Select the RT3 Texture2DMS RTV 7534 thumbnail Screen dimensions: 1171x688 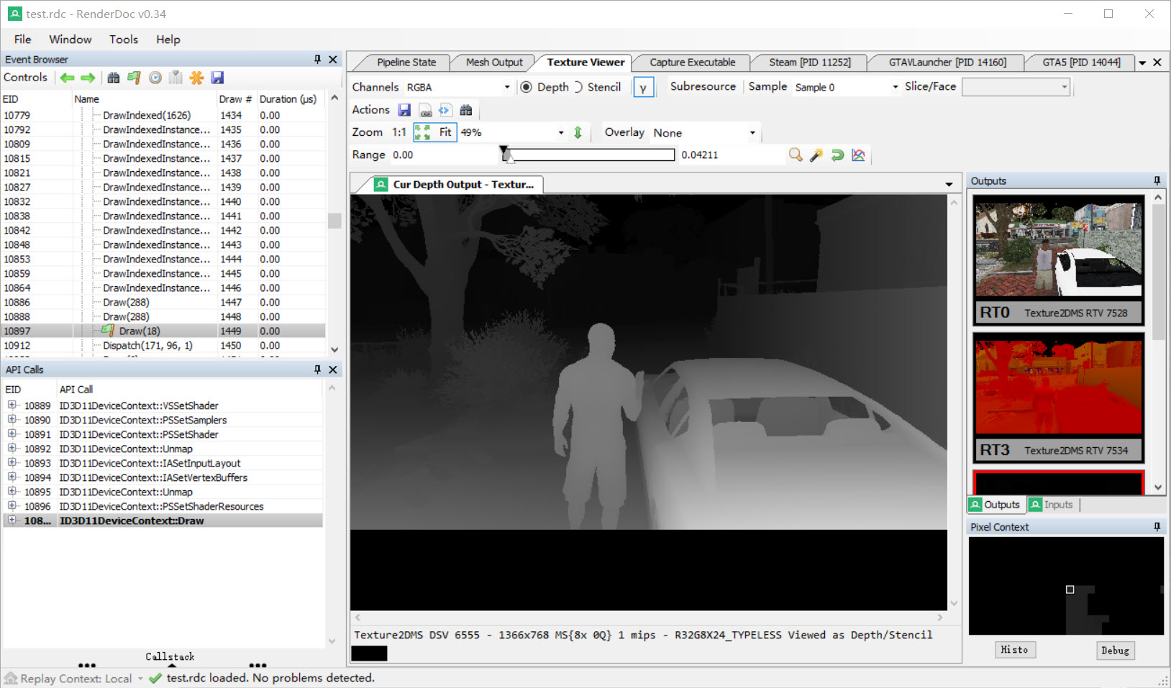pos(1058,398)
